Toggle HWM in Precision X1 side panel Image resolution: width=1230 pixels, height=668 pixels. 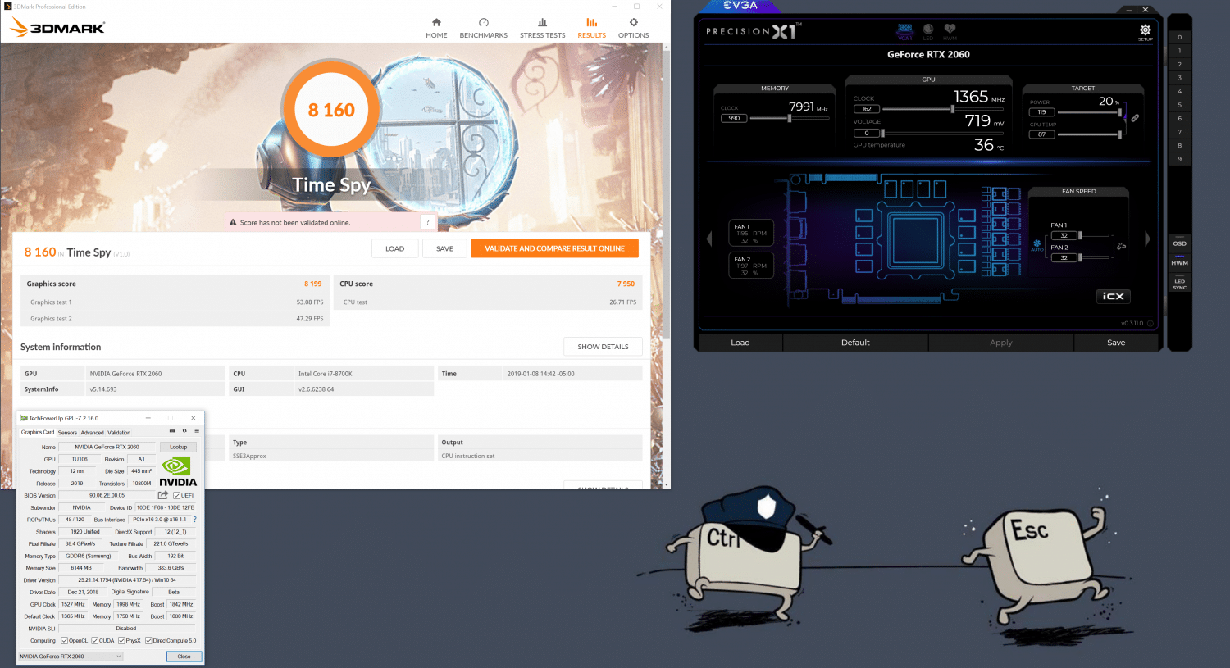pos(1179,263)
